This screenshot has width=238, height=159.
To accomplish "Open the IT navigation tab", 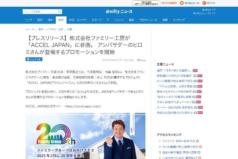I will [x=108, y=20].
